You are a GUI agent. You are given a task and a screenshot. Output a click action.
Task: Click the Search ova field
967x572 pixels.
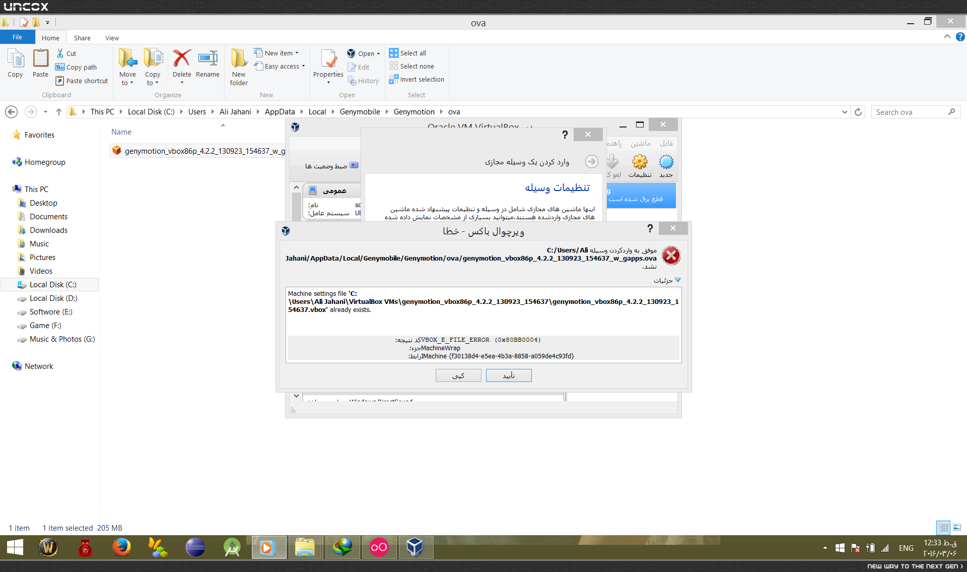pos(916,112)
